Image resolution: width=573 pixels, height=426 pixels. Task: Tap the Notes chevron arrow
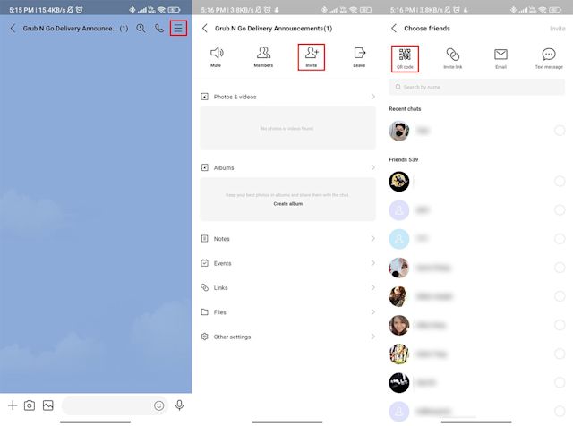tap(372, 239)
